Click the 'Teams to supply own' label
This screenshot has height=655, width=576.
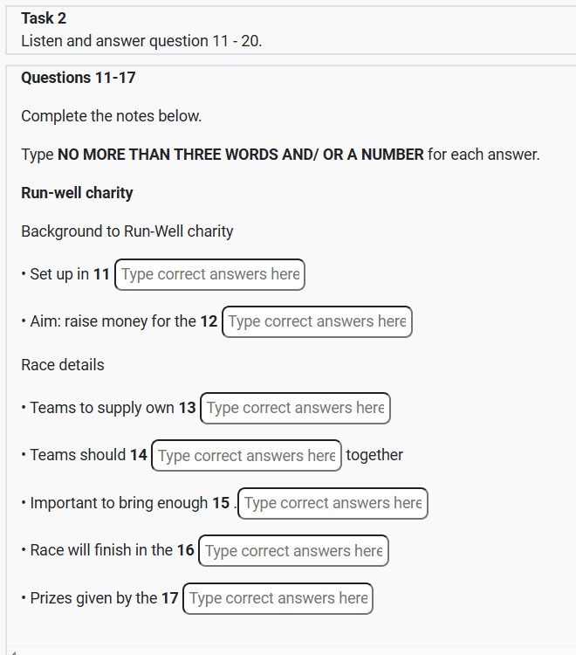[102, 408]
